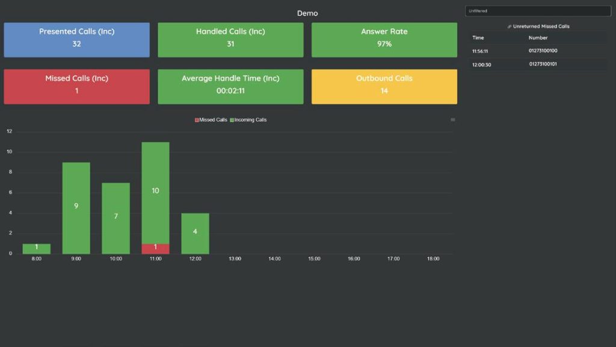Viewport: 616px width, 347px height.
Task: Click missed call number 01273100100
Action: point(543,51)
